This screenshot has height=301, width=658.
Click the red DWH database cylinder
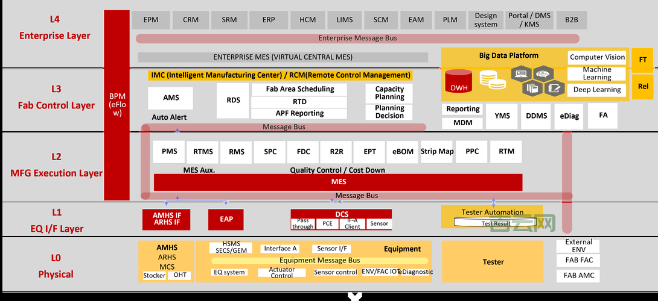click(x=458, y=83)
